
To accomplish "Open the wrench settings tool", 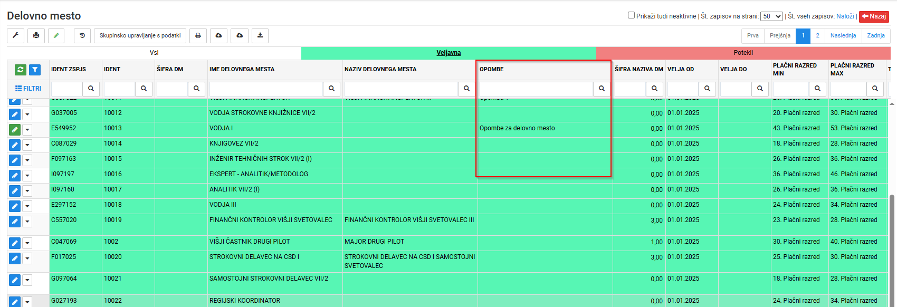I will (x=15, y=35).
